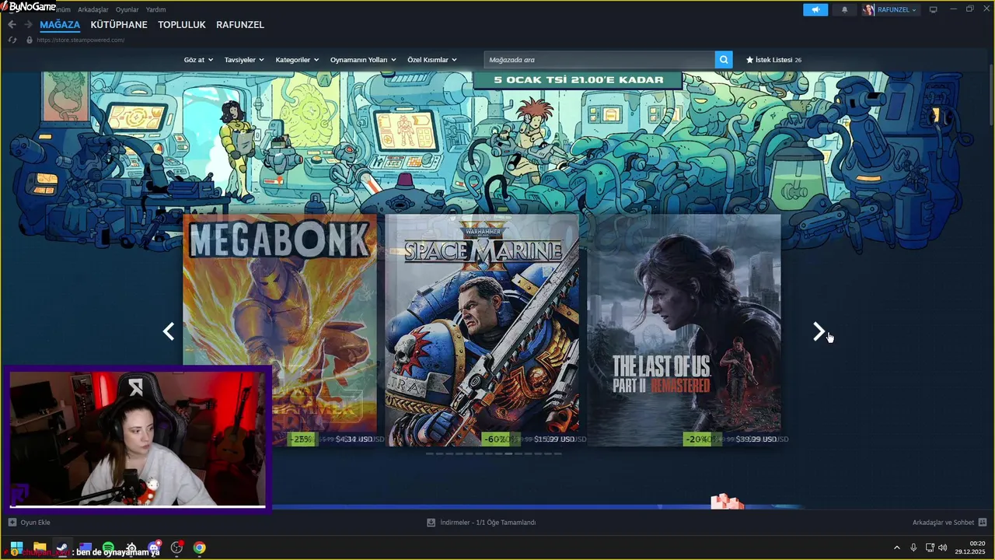This screenshot has height=560, width=995.
Task: Open Windows Start menu
Action: (x=16, y=548)
